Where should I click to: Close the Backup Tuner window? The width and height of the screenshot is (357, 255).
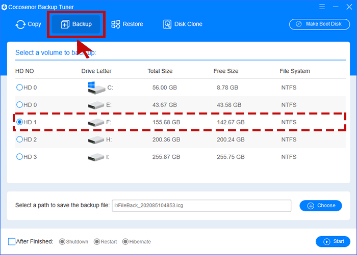click(349, 7)
